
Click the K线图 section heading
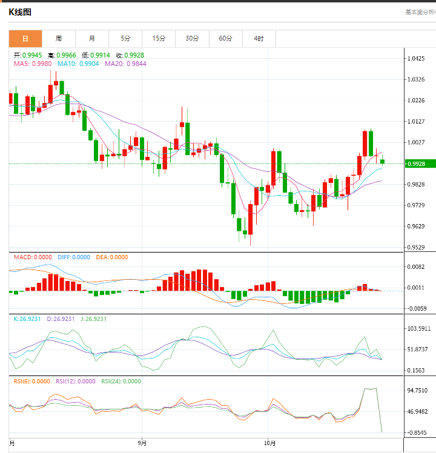pos(20,12)
